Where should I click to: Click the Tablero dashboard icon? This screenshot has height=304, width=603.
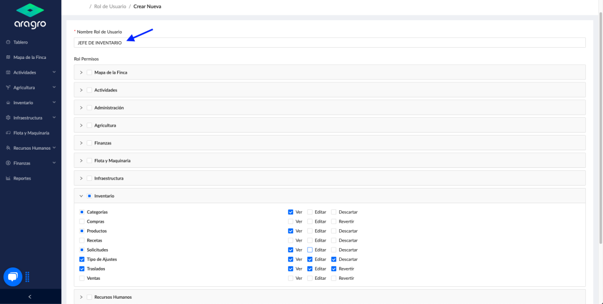click(8, 42)
